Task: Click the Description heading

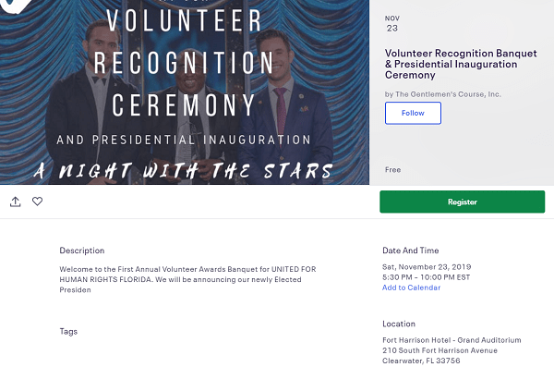Action: 82,251
